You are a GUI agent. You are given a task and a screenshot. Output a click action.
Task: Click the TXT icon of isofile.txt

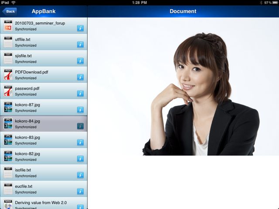8,173
